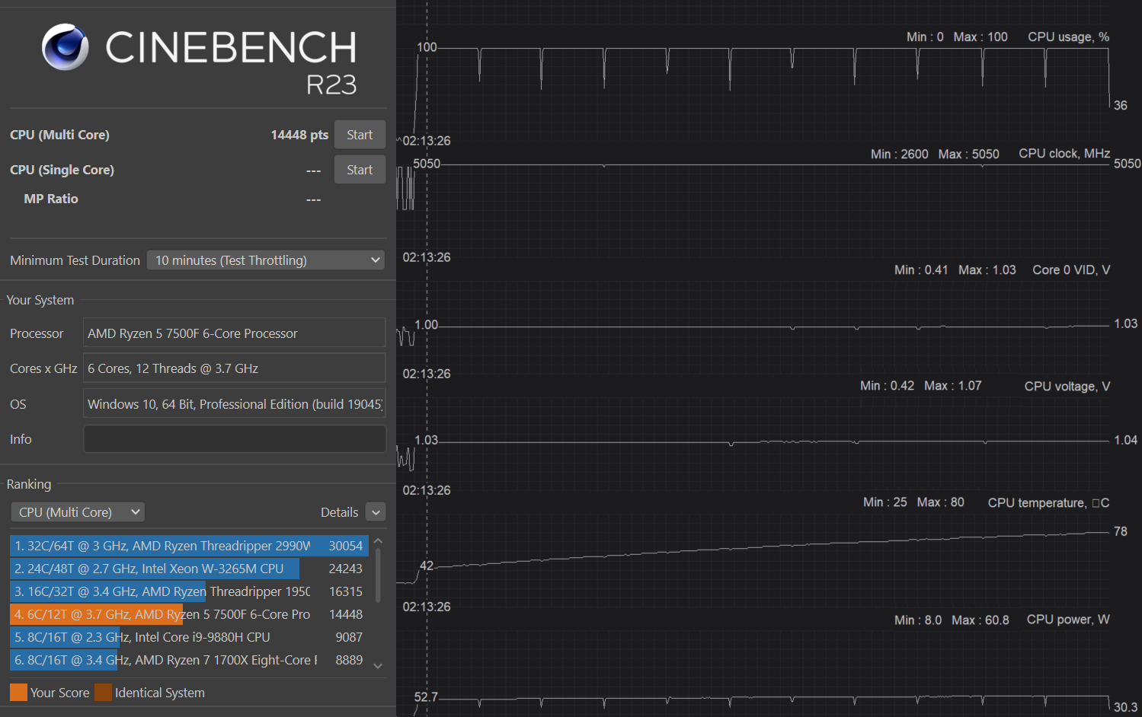Screen dimensions: 1142x717
Task: Select the Intel Xeon W-3265M ranking entry
Action: [x=188, y=569]
